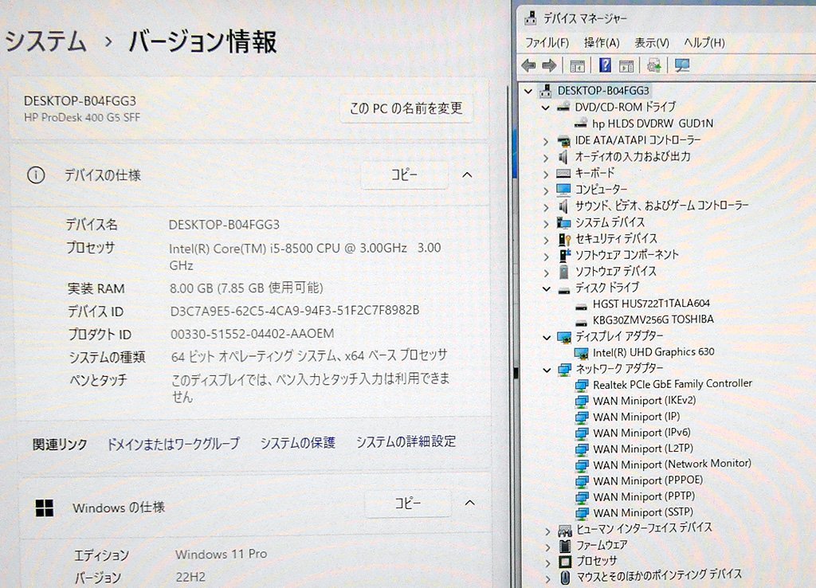Collapse the ディスク ドライブ node
The image size is (816, 588).
click(546, 288)
